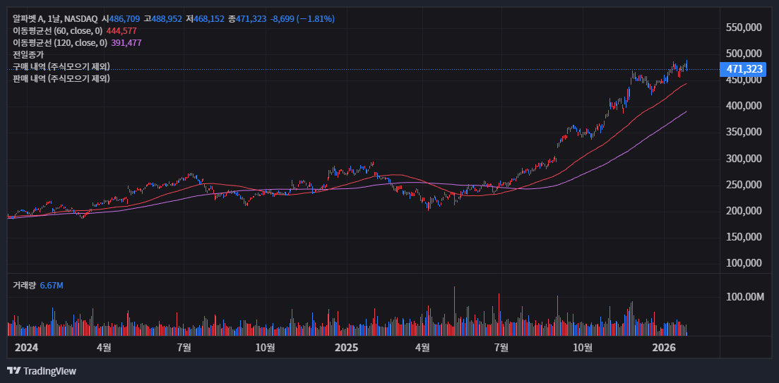This screenshot has width=779, height=383.
Task: Select the 이동평균선 60 indicator legend
Action: point(58,31)
